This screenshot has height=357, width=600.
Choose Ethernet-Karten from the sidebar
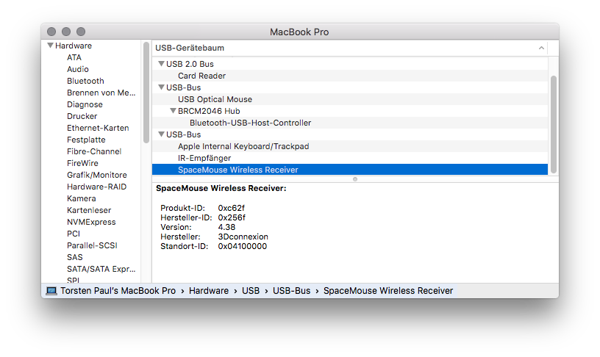click(97, 128)
